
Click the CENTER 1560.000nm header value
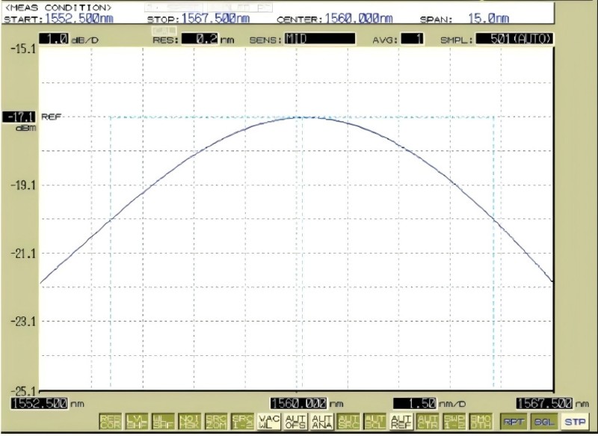[x=359, y=18]
